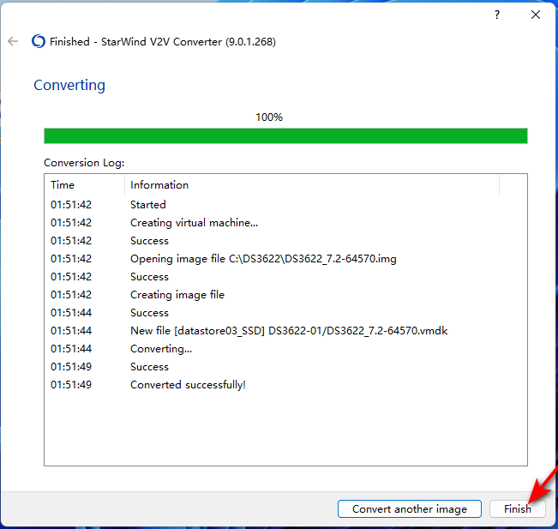Click the StarWind logo icon in title
This screenshot has width=558, height=529.
point(38,41)
